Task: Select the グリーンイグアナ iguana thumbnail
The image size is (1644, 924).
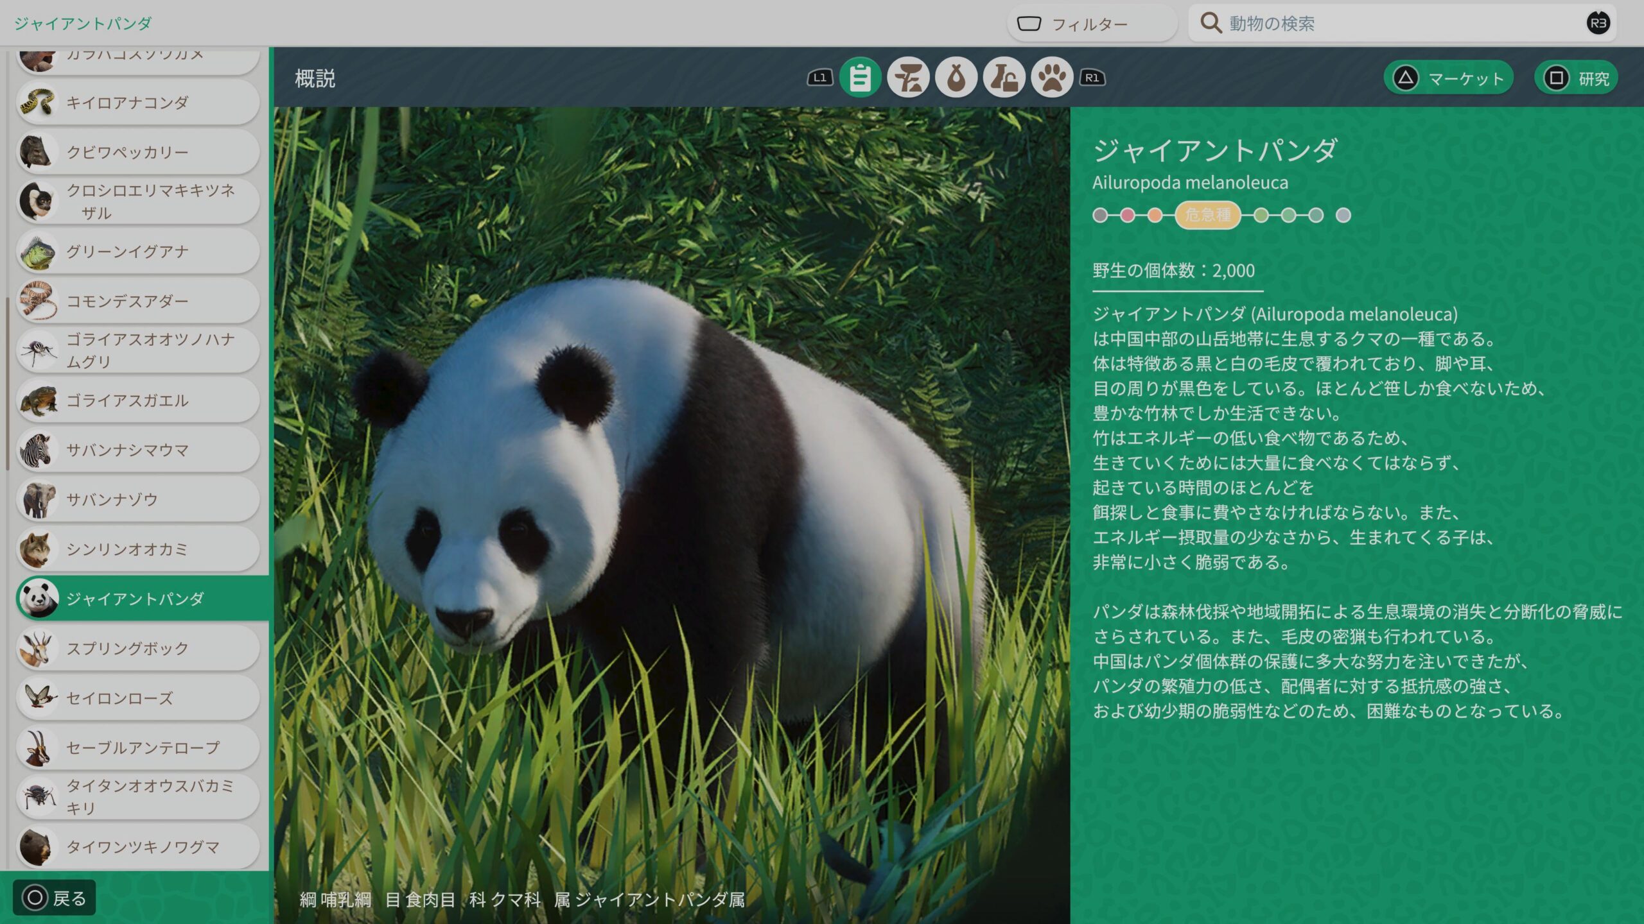Action: pyautogui.click(x=37, y=251)
